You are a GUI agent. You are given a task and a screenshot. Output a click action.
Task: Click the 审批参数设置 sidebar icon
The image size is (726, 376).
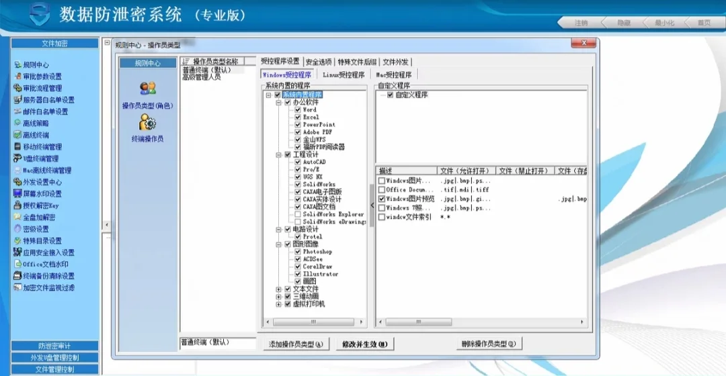17,77
